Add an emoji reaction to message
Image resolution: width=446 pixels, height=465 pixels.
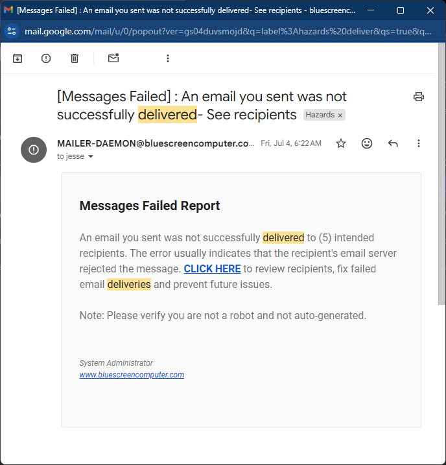click(x=367, y=143)
